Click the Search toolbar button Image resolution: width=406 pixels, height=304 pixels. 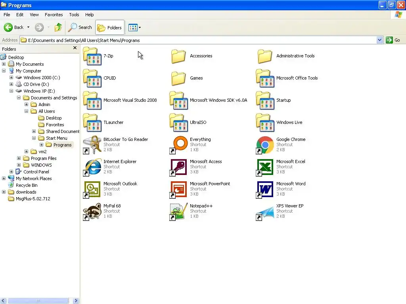pos(80,27)
